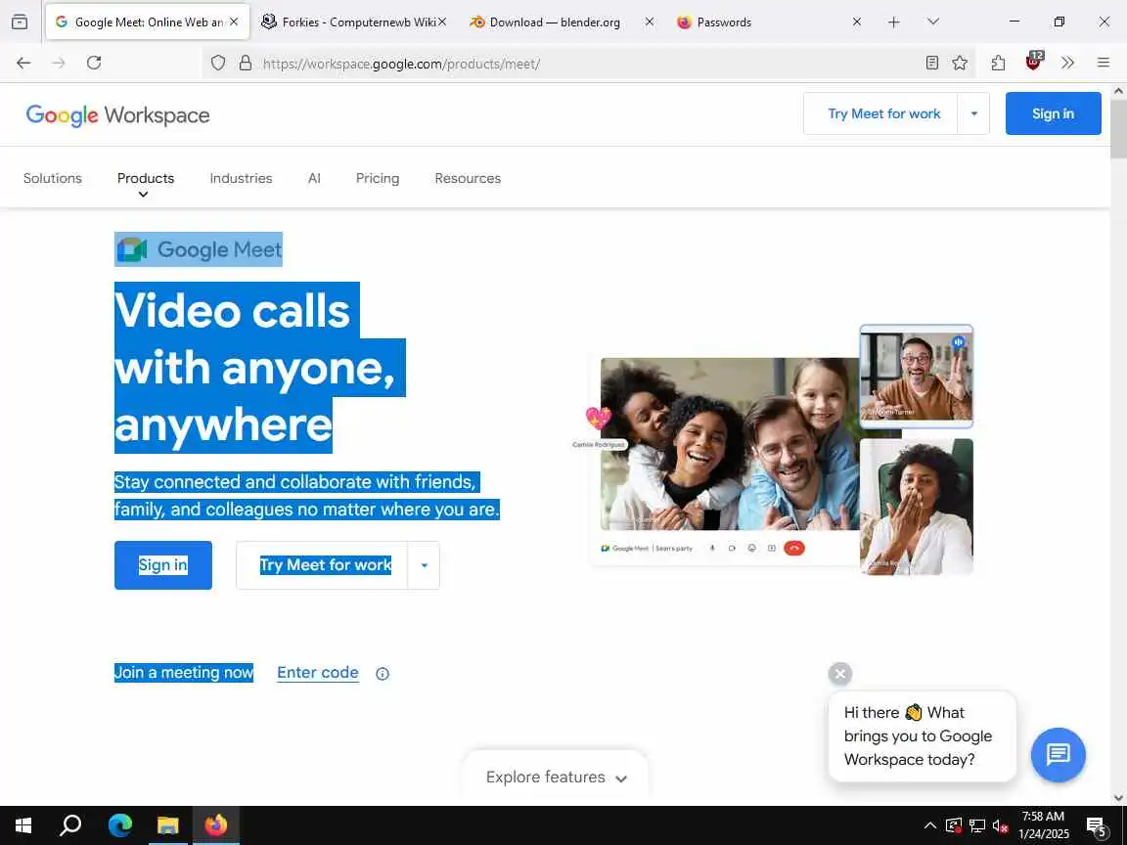Open the Enter code info icon
Viewport: 1127px width, 845px height.
pyautogui.click(x=383, y=673)
